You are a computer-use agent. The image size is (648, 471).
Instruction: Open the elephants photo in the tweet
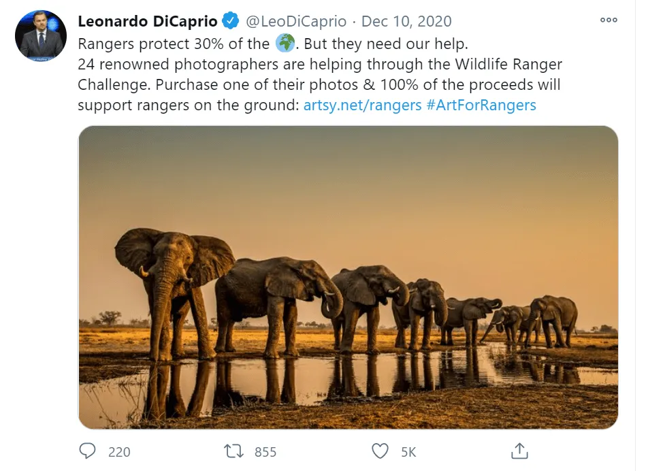click(348, 277)
